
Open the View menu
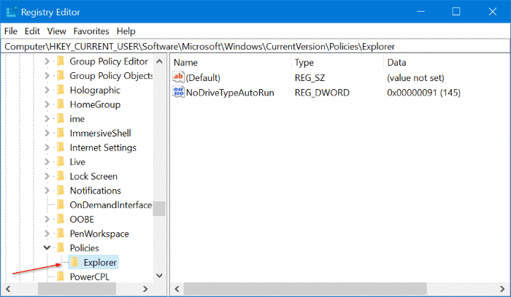tap(55, 31)
